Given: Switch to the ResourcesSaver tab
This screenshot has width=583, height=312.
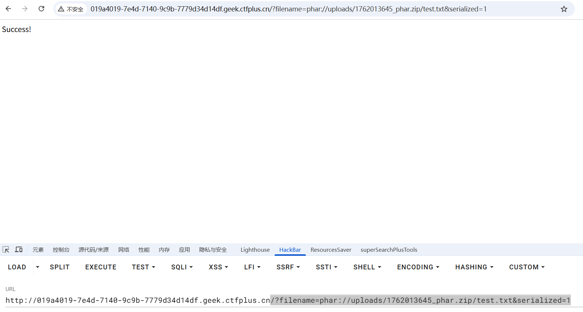Looking at the screenshot, I should (x=331, y=250).
